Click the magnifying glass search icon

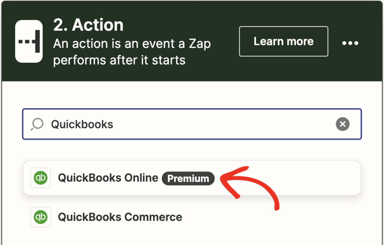click(x=37, y=124)
